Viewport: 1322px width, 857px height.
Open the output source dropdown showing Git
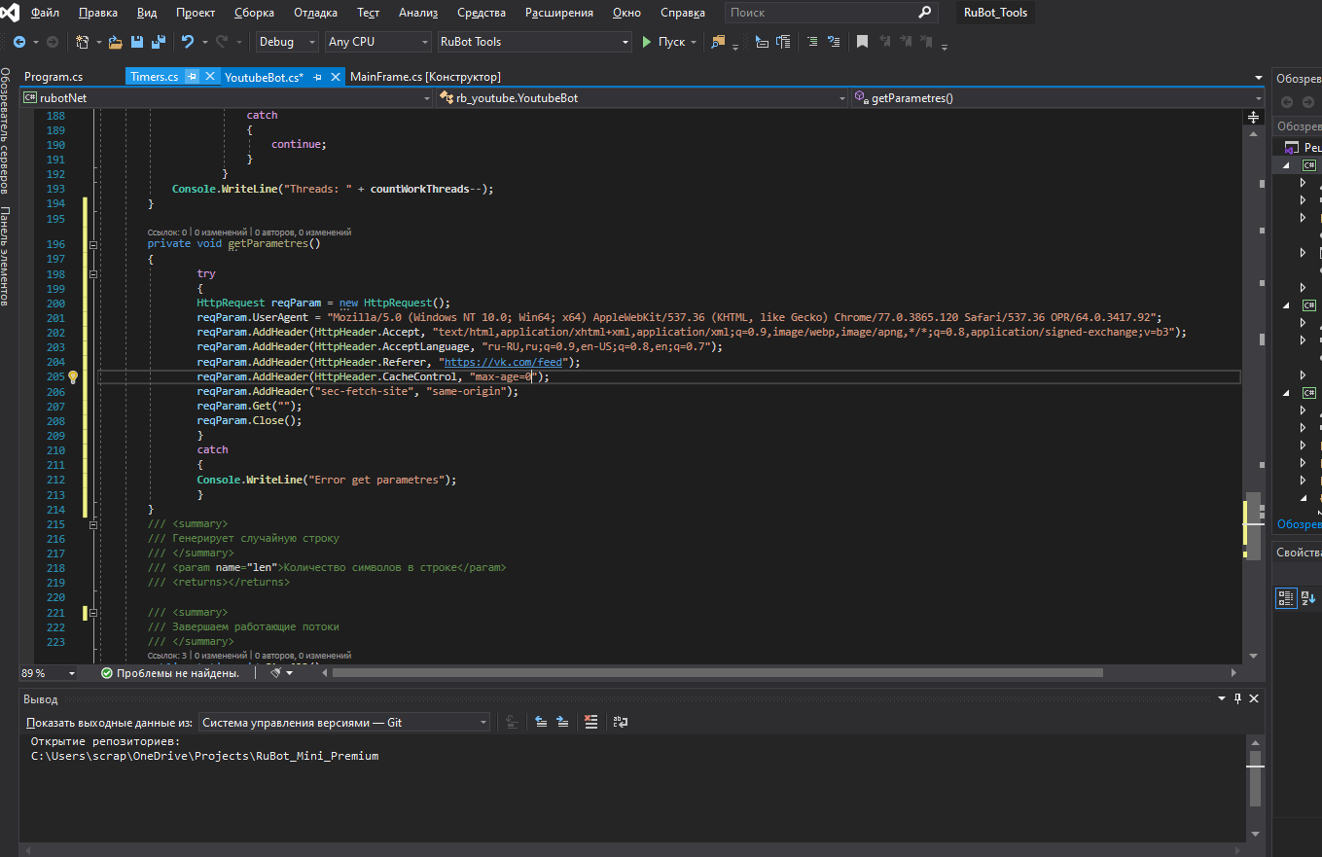click(x=344, y=722)
